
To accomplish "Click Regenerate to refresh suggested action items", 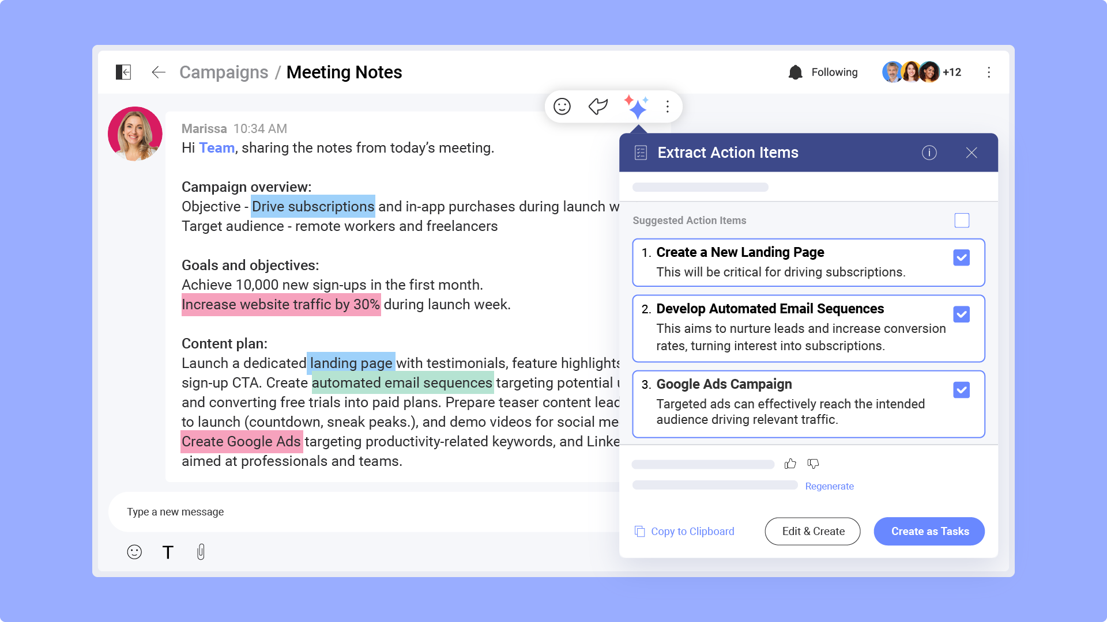I will 830,486.
